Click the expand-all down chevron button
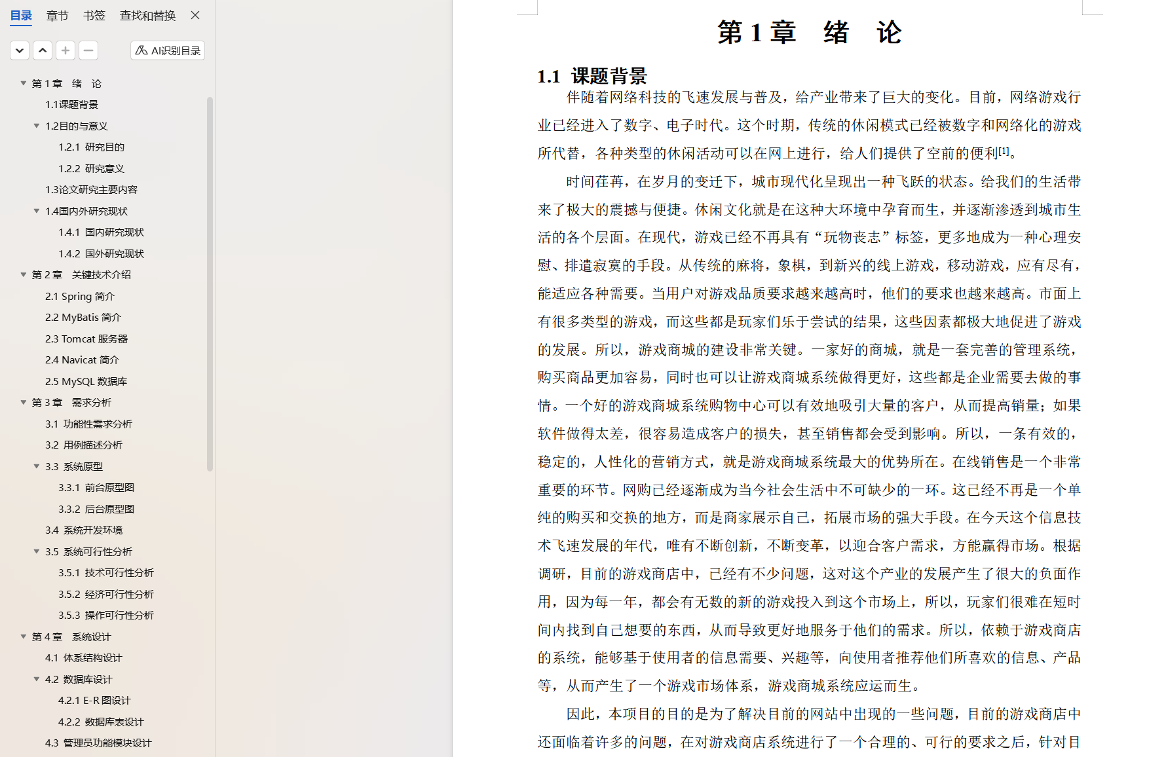 tap(20, 50)
